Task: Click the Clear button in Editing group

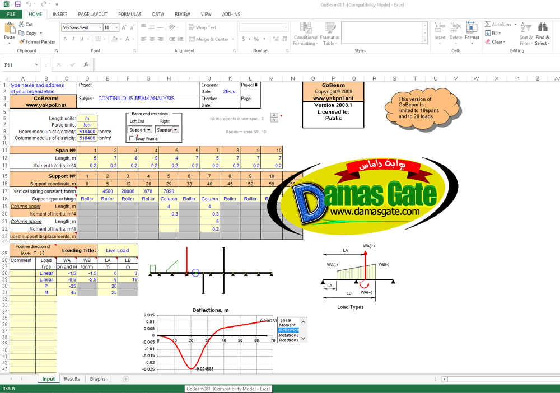Action: (x=496, y=42)
